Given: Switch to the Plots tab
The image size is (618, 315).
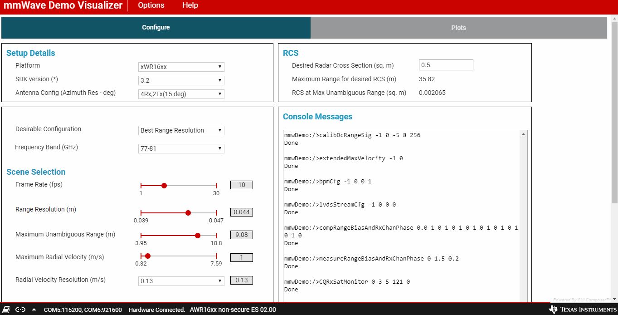Looking at the screenshot, I should pyautogui.click(x=458, y=27).
